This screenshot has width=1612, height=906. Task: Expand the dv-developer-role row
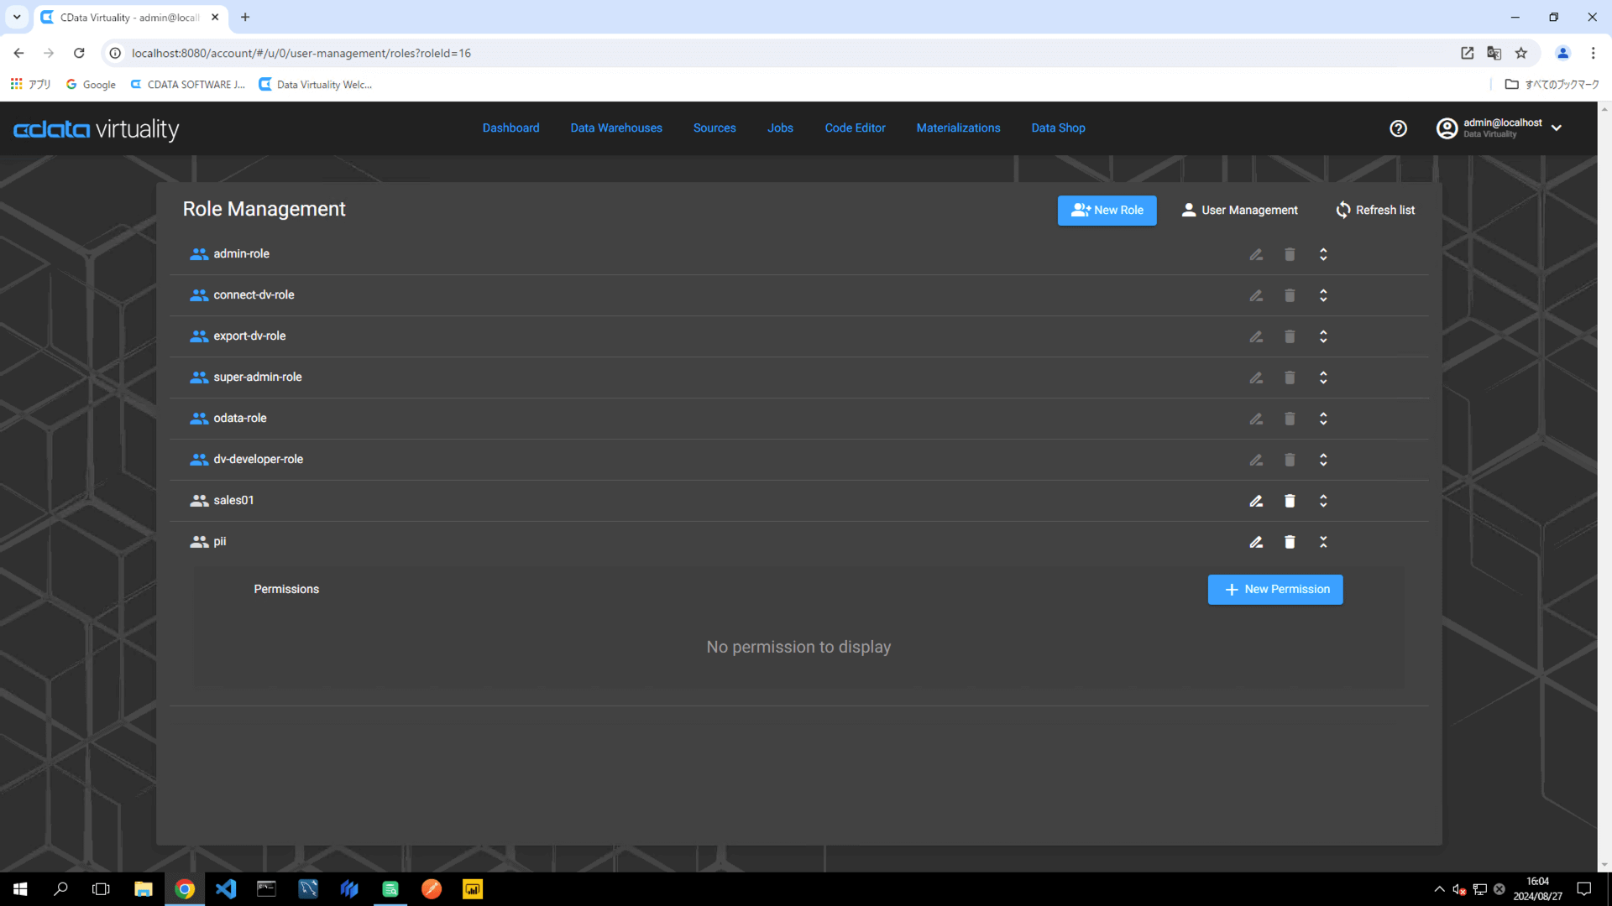pos(1323,460)
